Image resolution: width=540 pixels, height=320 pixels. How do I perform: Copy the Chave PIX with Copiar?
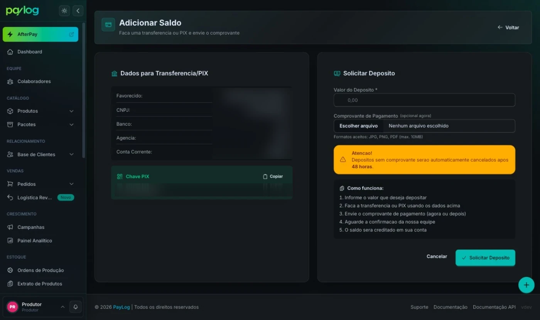273,176
